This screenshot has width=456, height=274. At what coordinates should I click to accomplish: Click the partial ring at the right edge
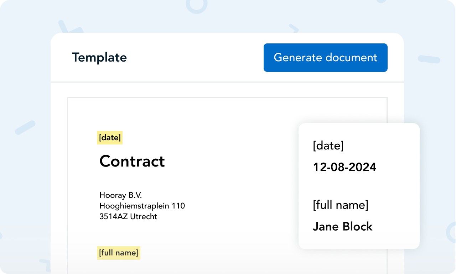pos(451,232)
